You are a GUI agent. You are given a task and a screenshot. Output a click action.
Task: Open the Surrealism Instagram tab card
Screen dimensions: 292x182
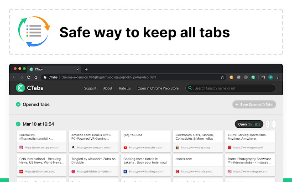pos(42,142)
